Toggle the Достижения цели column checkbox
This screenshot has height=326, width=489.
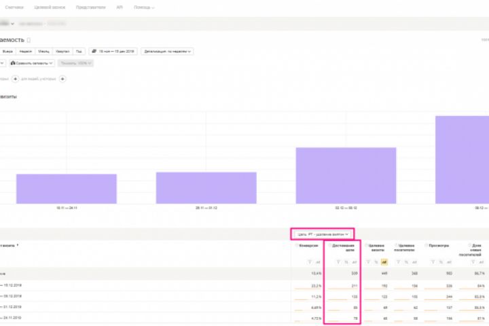tap(330, 245)
